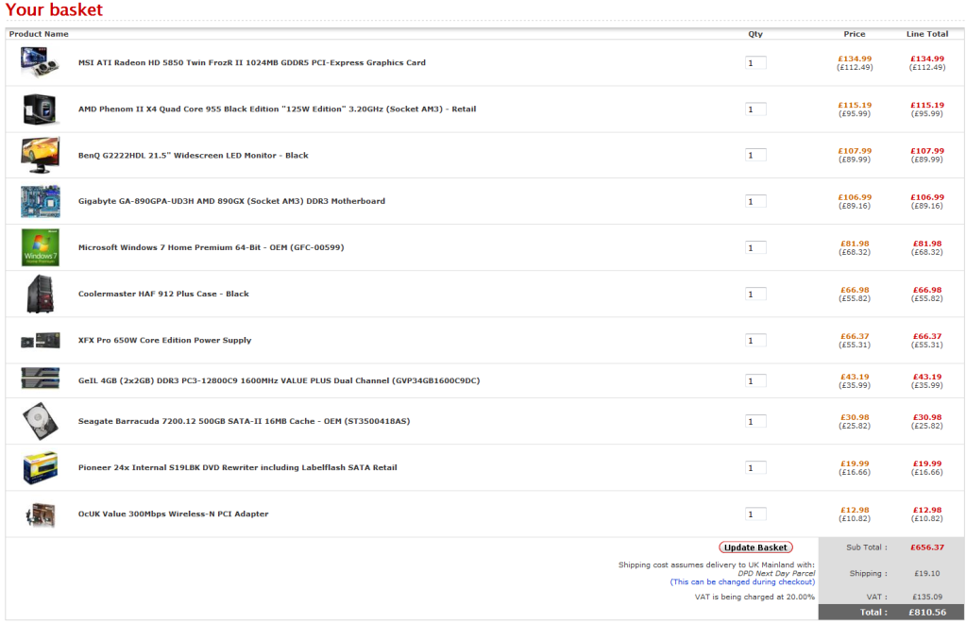Open the XFX Pro 650W Power Supply link
The height and width of the screenshot is (623, 966).
pos(165,340)
